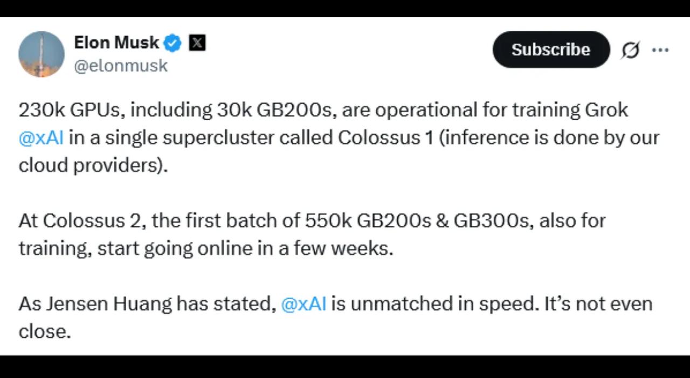This screenshot has width=690, height=378.
Task: Click the 'cloud providers).' line of text
Action: point(93,165)
